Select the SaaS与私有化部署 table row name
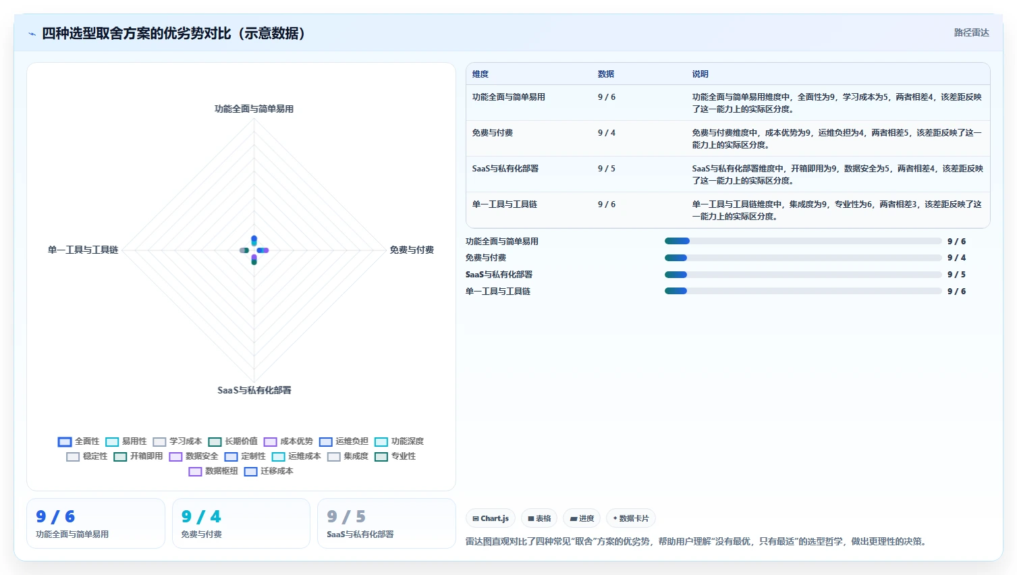The image size is (1017, 575). [x=505, y=169]
